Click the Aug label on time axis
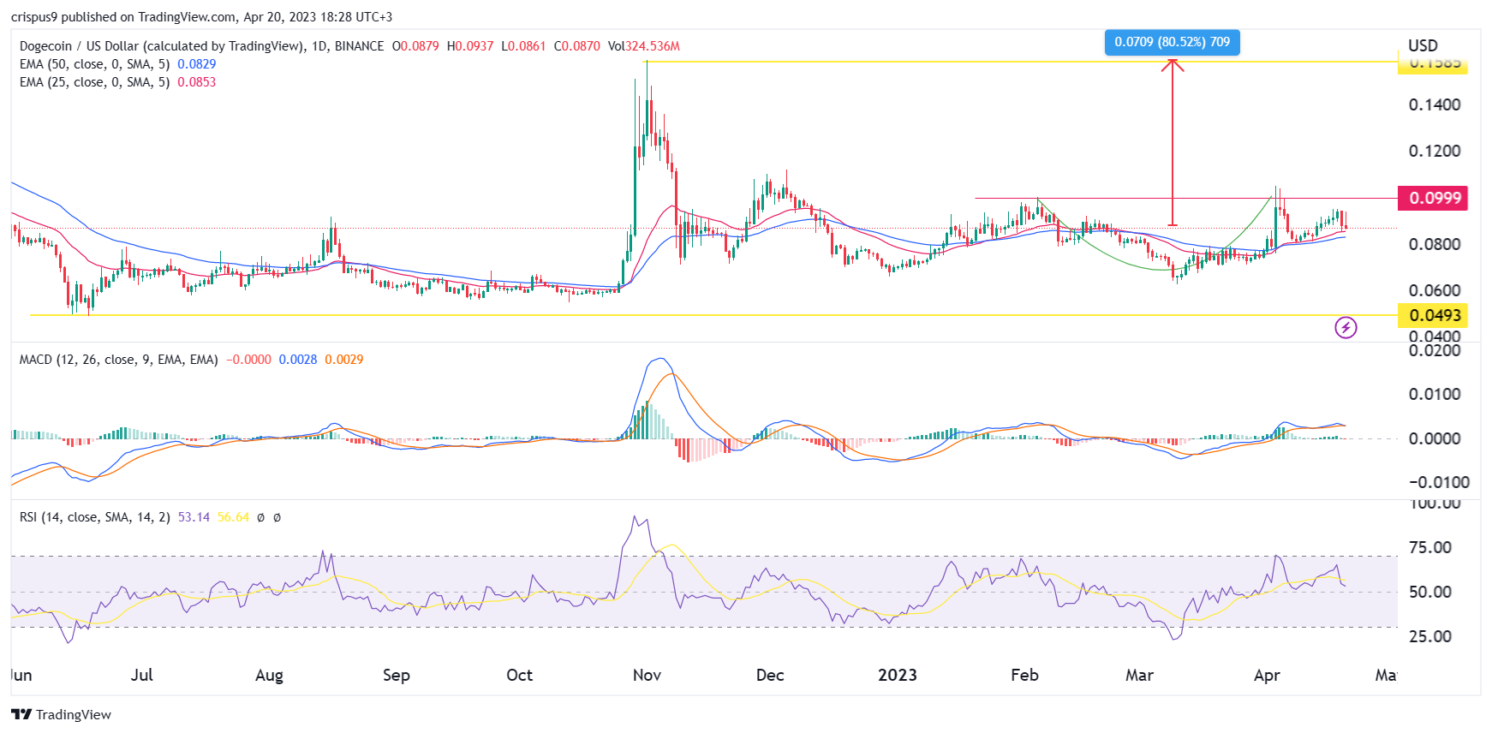Viewport: 1492px width, 733px height. (269, 675)
